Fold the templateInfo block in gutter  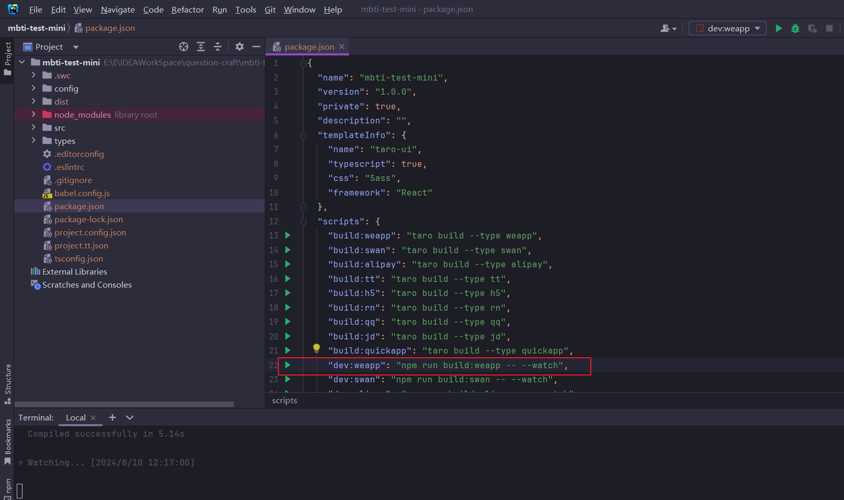click(x=303, y=135)
